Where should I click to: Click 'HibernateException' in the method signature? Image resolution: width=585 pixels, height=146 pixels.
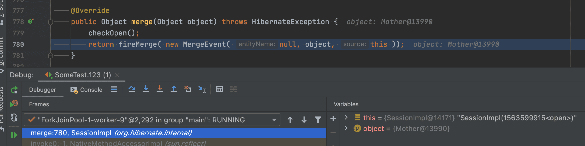[290, 22]
